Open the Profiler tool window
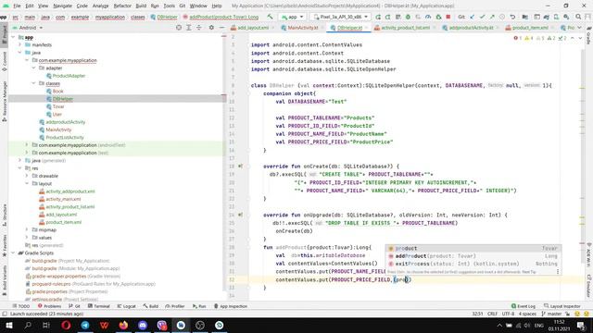The width and height of the screenshot is (593, 333). [x=174, y=306]
